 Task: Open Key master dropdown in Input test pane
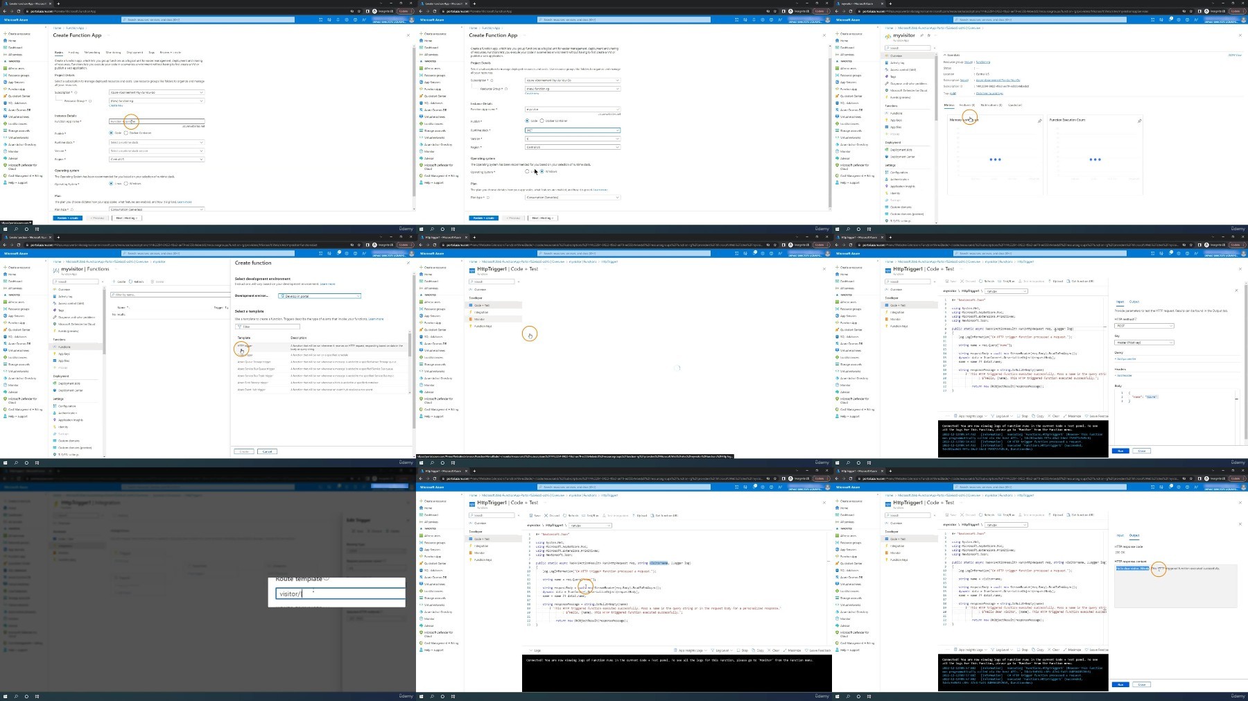pyautogui.click(x=1144, y=343)
